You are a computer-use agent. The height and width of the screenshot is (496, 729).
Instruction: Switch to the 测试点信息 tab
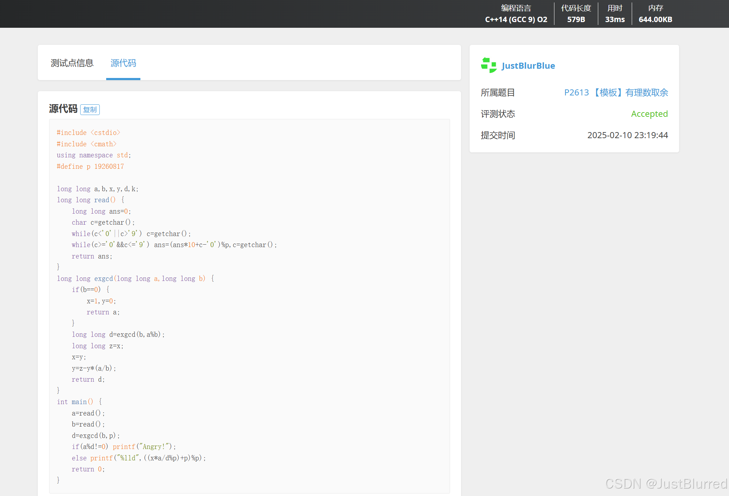coord(72,63)
